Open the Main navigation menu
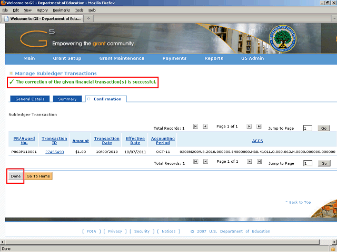 29,58
